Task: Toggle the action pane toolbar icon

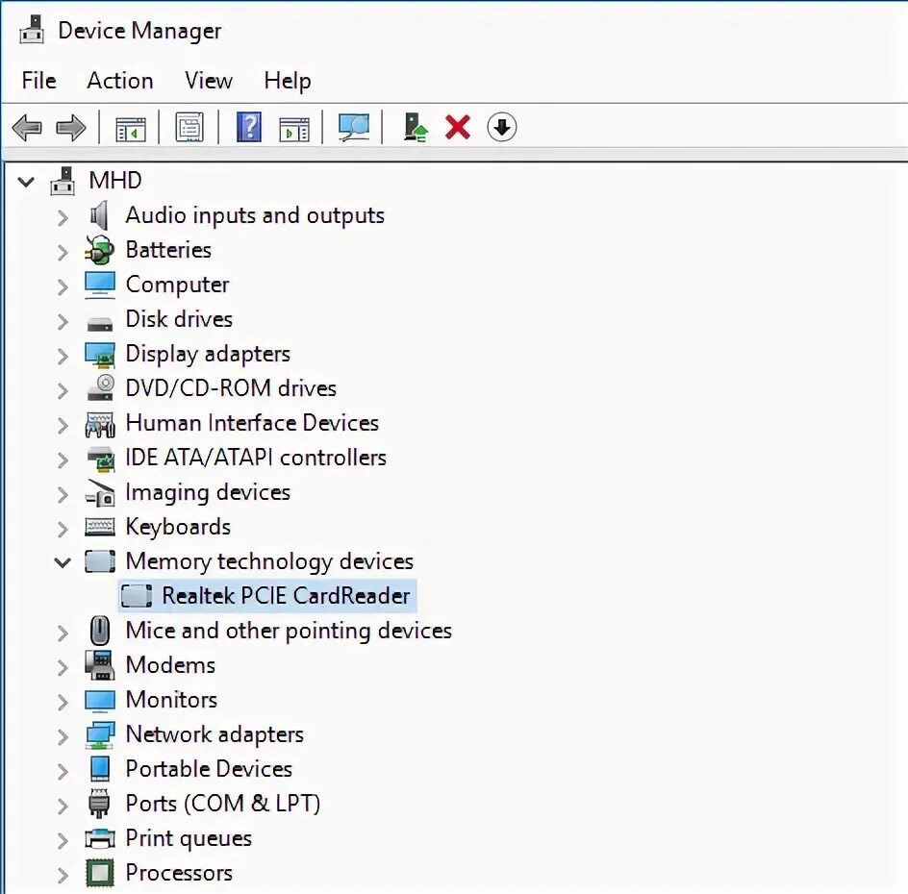Action: pos(294,129)
